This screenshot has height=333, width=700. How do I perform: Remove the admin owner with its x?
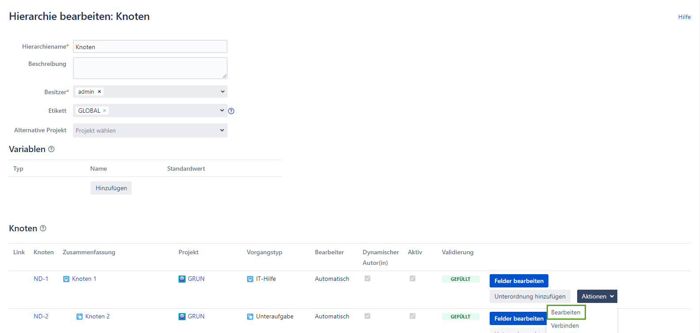tap(99, 92)
